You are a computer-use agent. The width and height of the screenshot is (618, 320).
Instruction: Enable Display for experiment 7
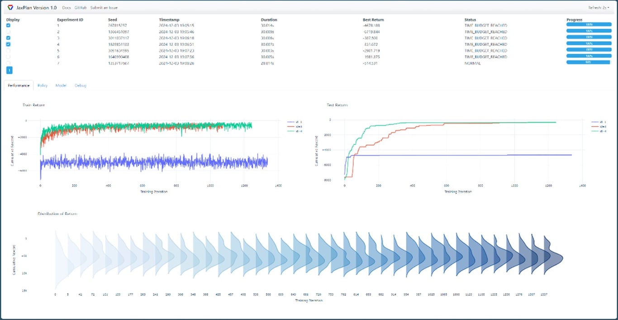click(x=8, y=63)
